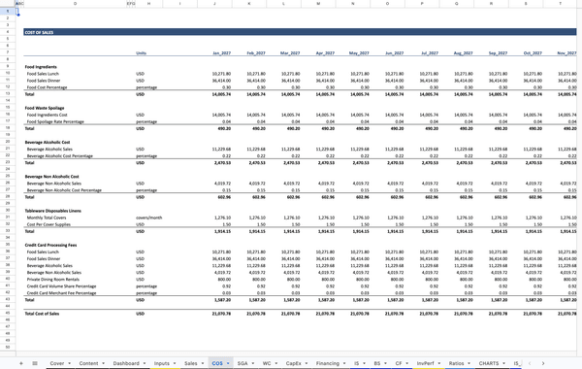Click Credit Card Processing Fees heading
Screen dimensions: 582x369
tap(50, 245)
